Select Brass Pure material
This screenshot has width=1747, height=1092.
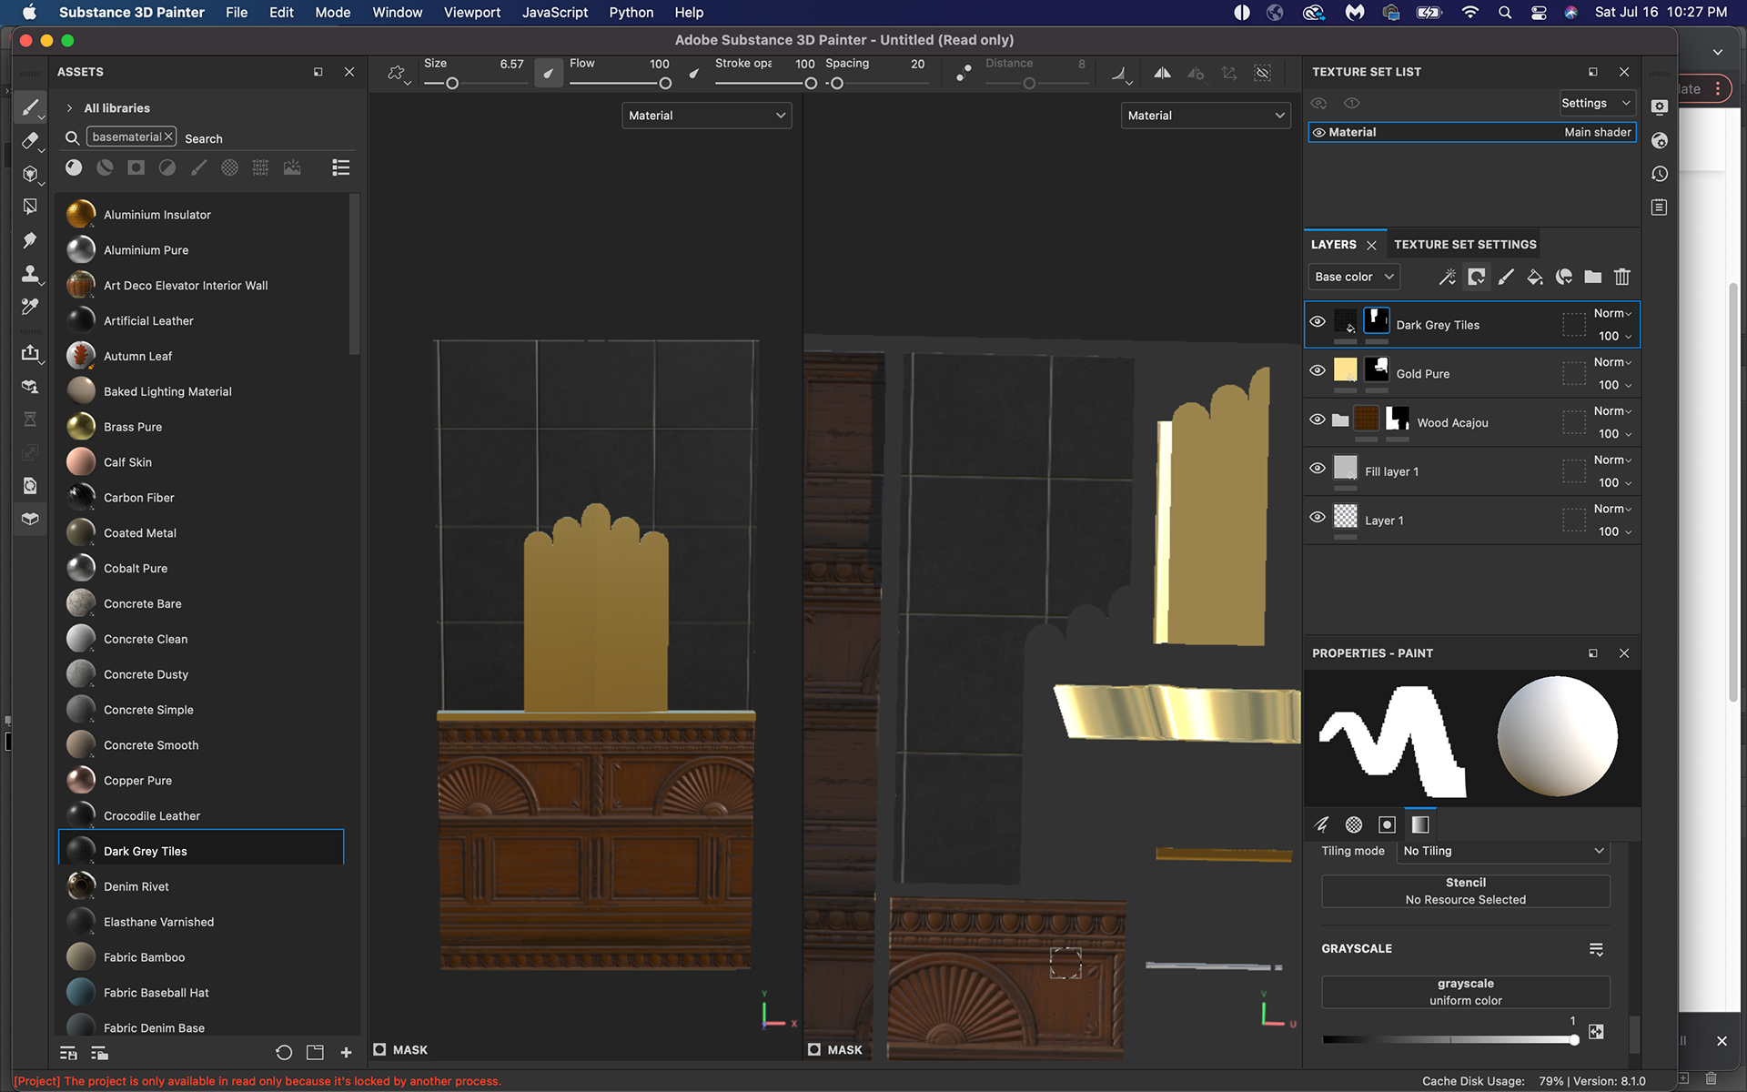coord(200,427)
